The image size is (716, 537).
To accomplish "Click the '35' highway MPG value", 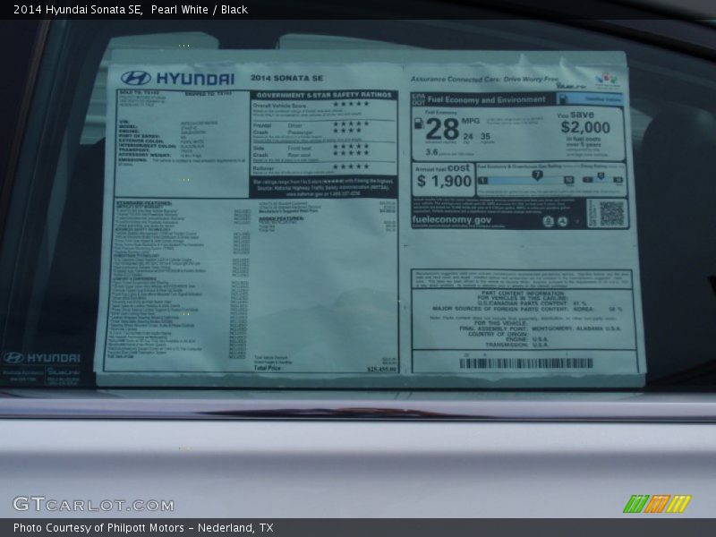I will (485, 136).
